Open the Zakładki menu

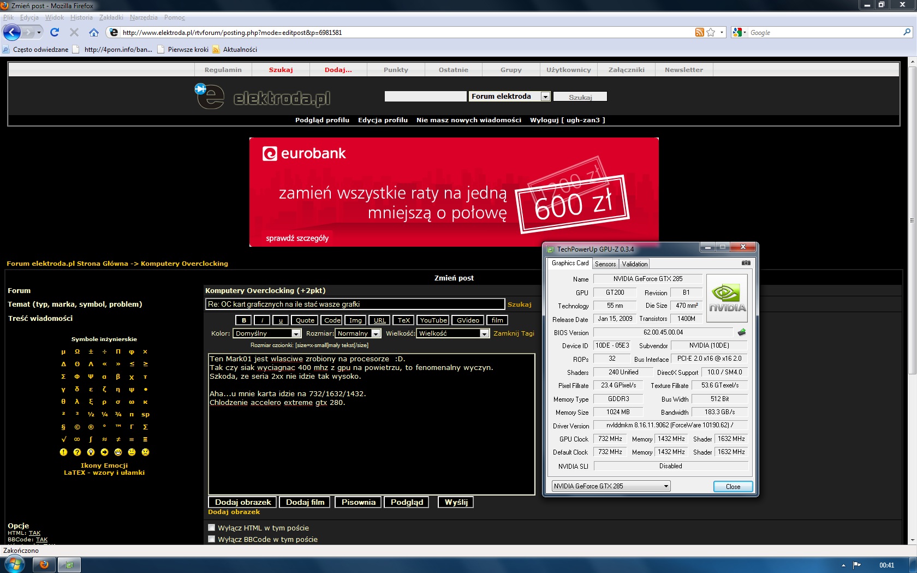tap(111, 17)
